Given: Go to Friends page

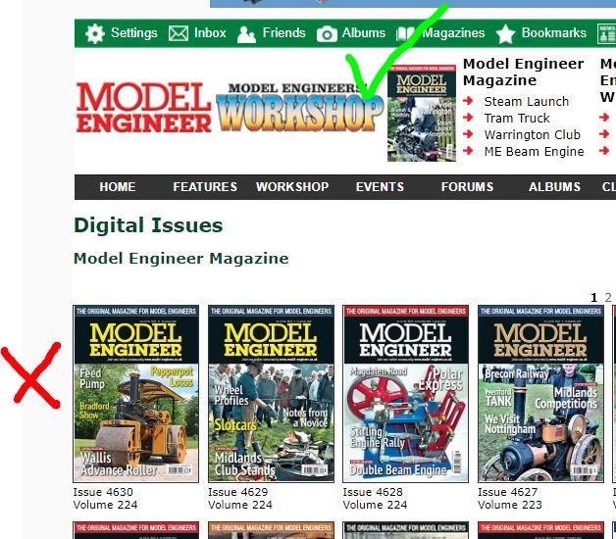Looking at the screenshot, I should coord(284,32).
